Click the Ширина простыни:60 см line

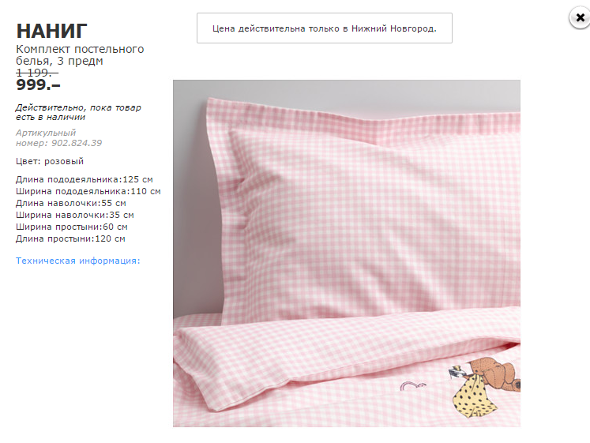tap(72, 227)
